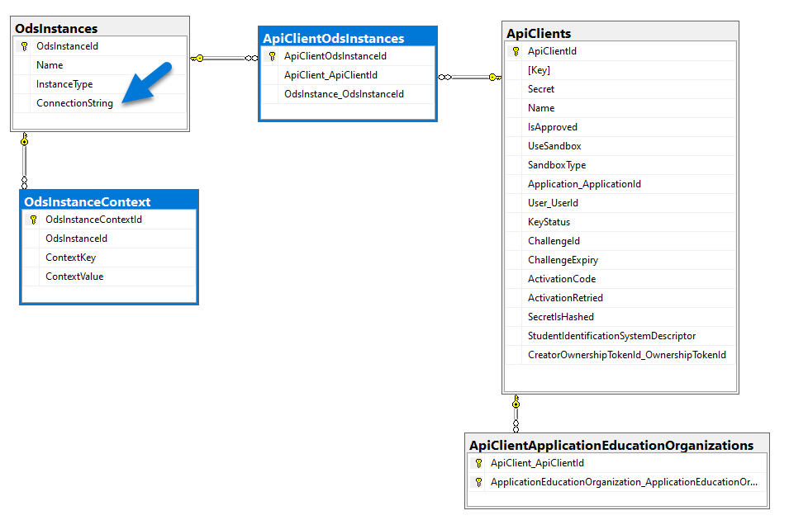The height and width of the screenshot is (520, 789).
Task: Select the InstanceType column row
Action: pos(101,84)
